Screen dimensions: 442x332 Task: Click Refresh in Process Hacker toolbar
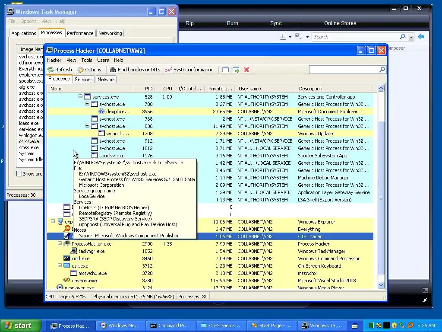click(60, 70)
